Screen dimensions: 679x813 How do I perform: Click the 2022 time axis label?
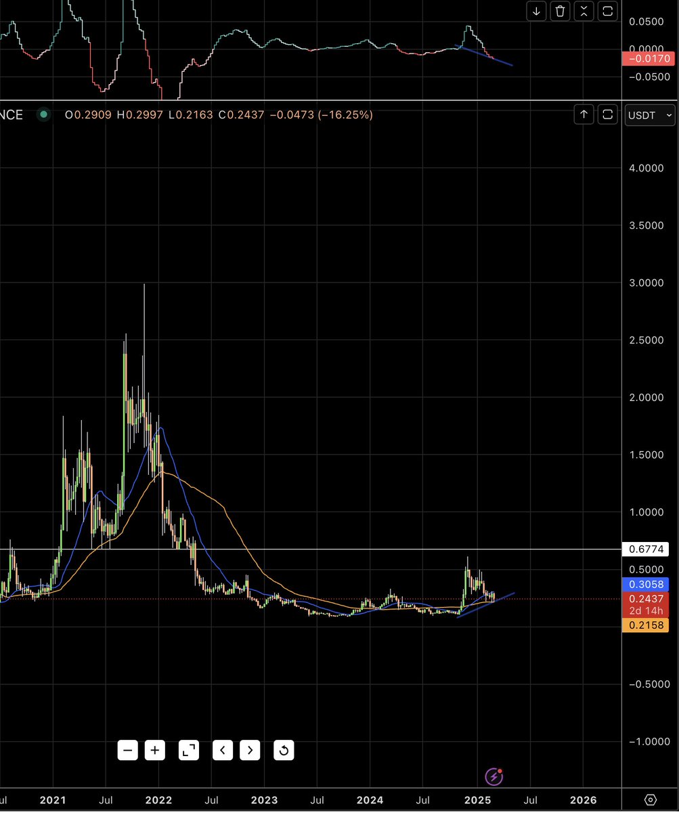(x=159, y=800)
